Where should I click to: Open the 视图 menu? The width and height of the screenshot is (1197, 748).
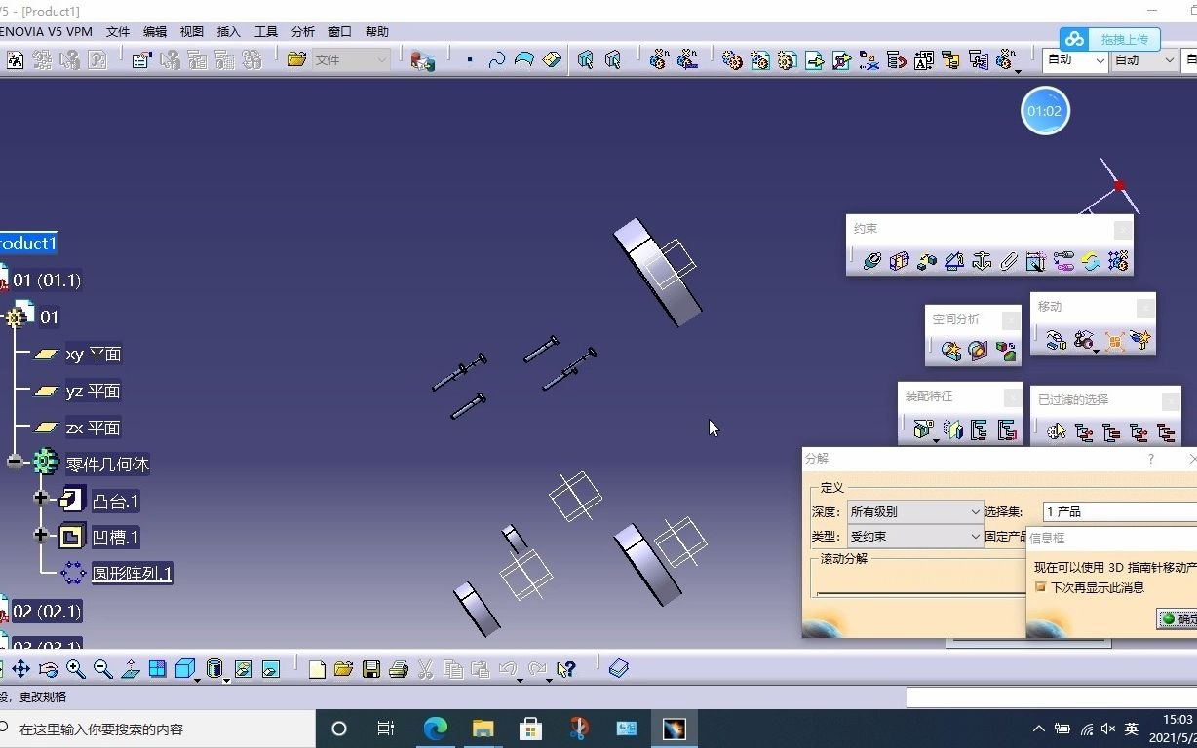[x=192, y=32]
